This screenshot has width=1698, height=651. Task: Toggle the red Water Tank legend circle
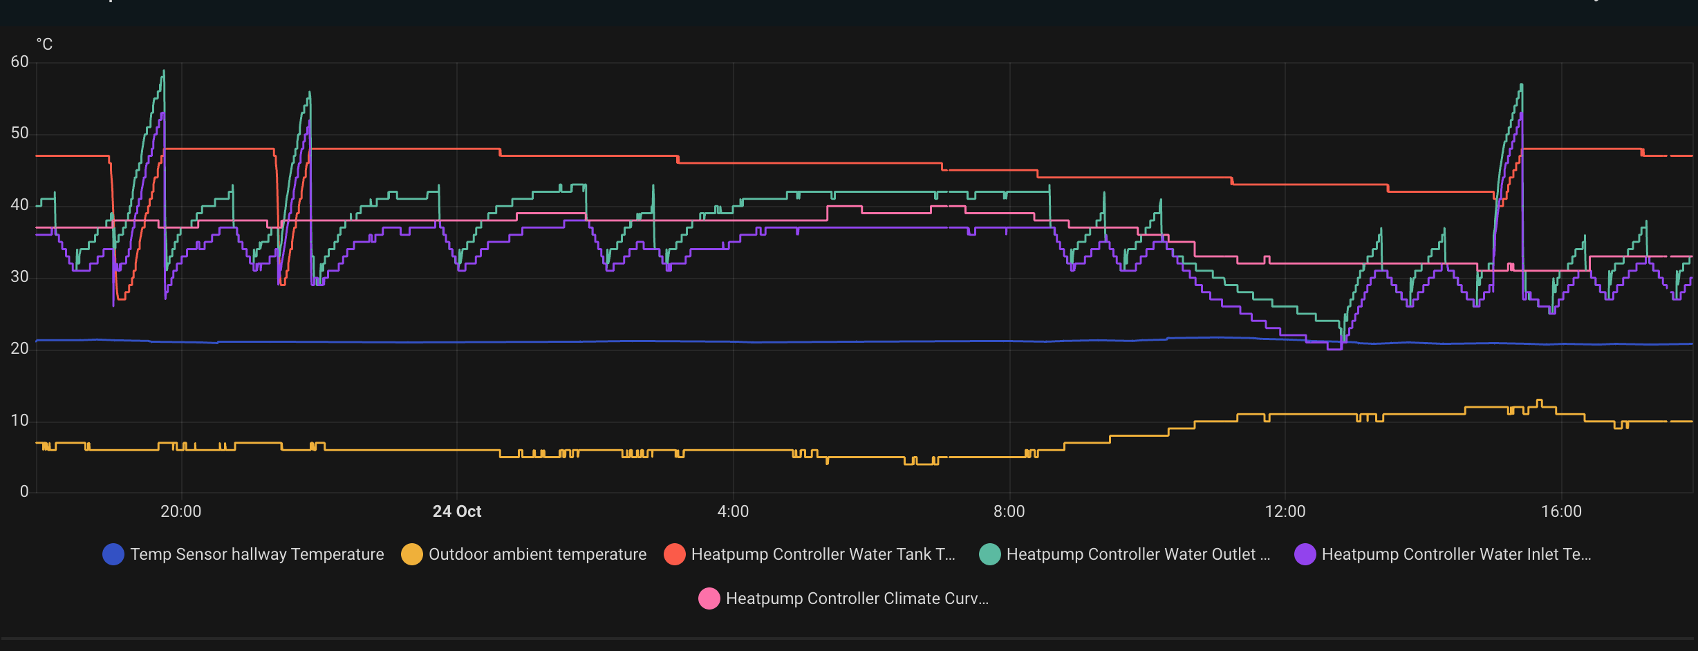pyautogui.click(x=675, y=554)
